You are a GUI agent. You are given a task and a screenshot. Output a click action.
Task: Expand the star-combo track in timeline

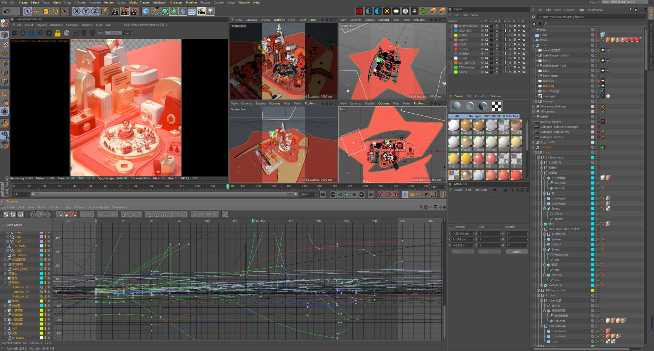(x=5, y=255)
